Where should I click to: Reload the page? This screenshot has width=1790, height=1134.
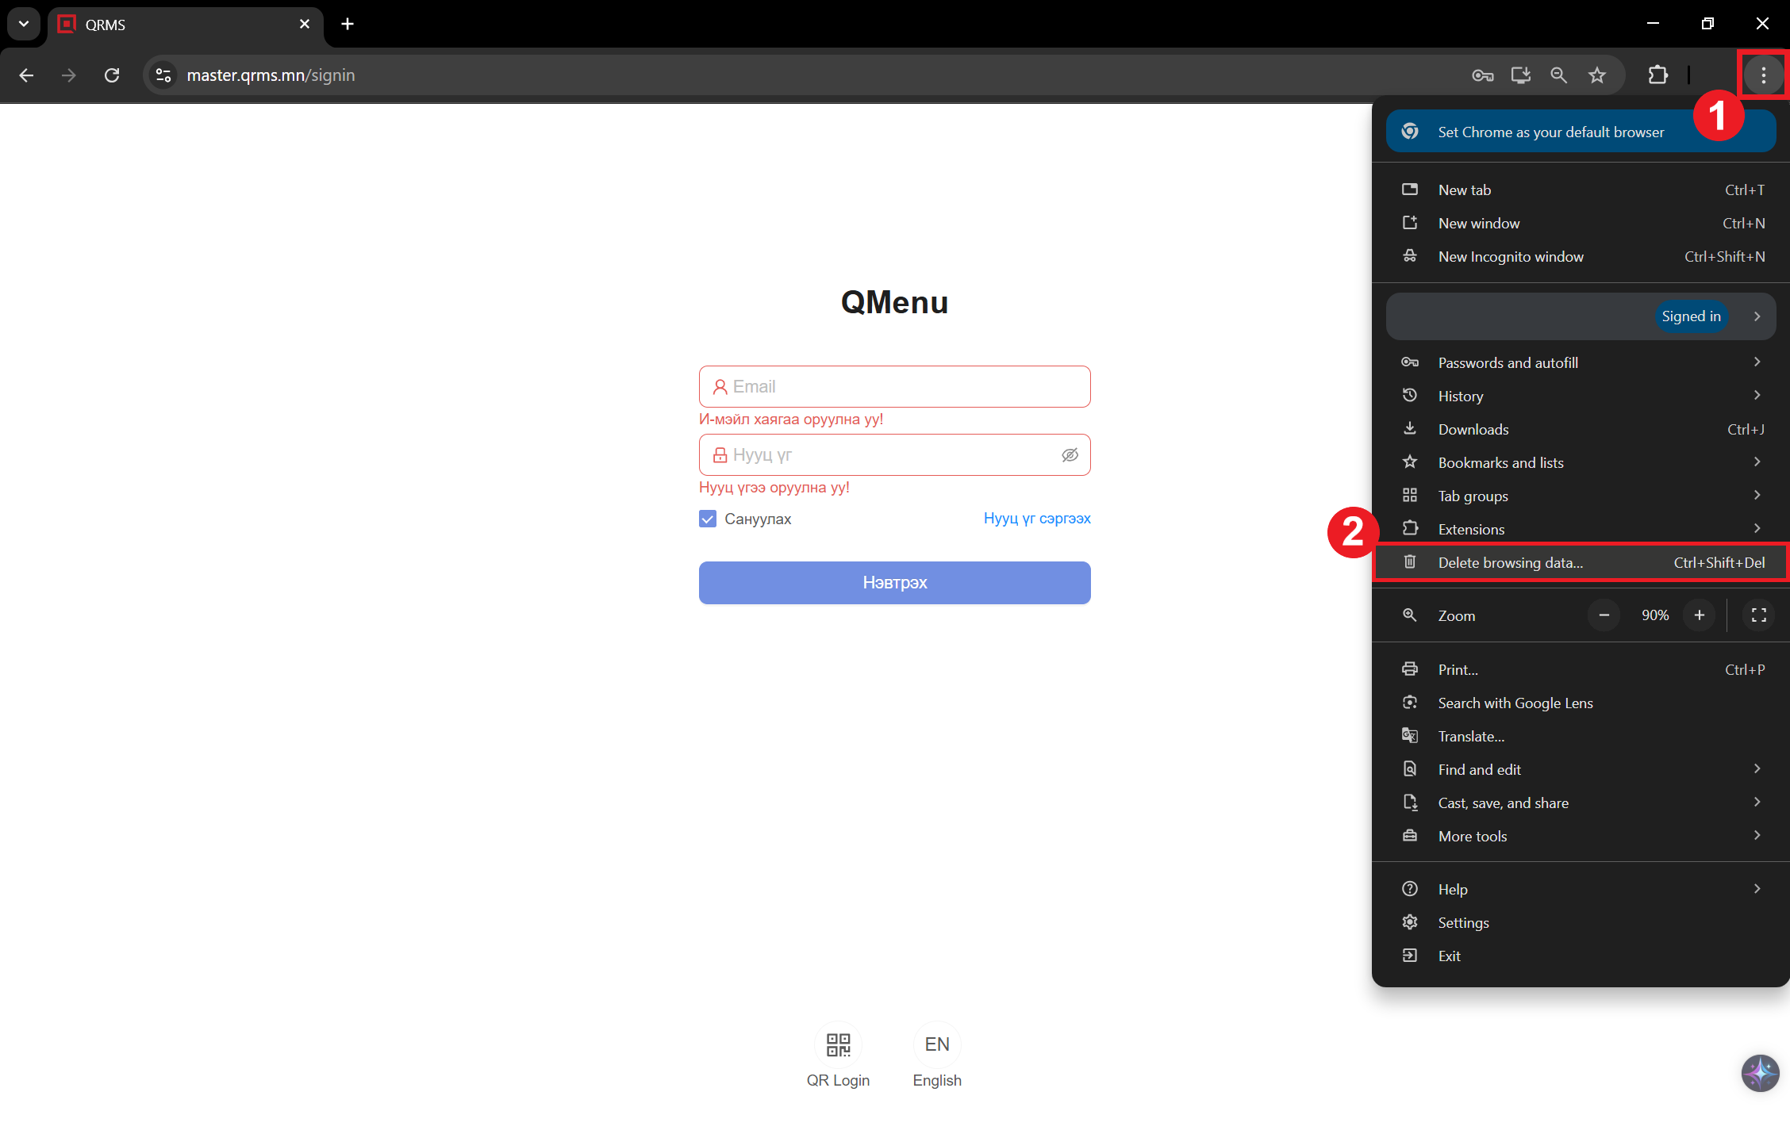112,75
